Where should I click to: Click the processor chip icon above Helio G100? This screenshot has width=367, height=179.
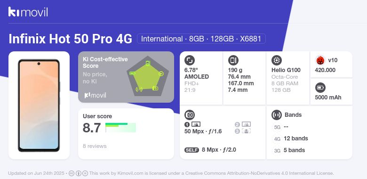tap(277, 60)
